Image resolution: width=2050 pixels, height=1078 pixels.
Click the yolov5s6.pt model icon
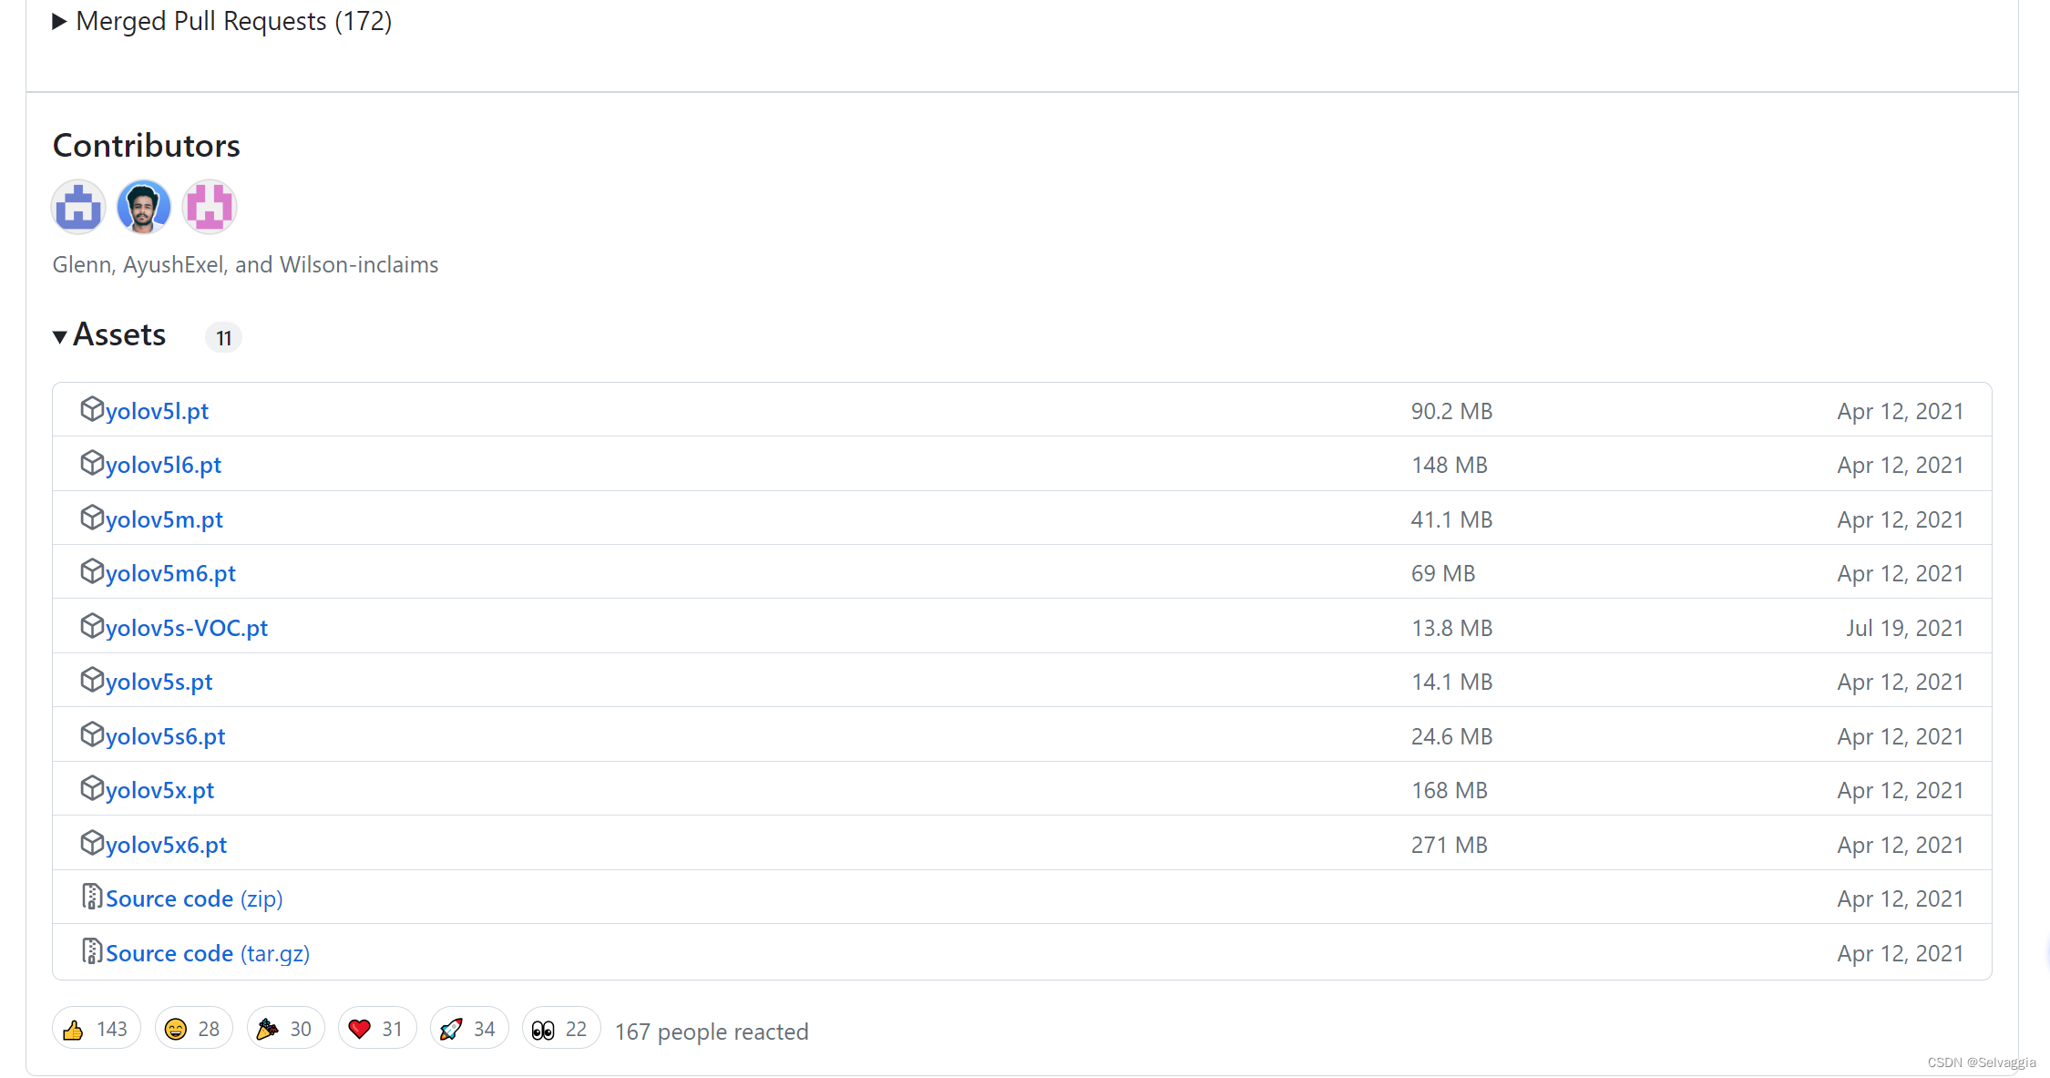click(x=92, y=735)
